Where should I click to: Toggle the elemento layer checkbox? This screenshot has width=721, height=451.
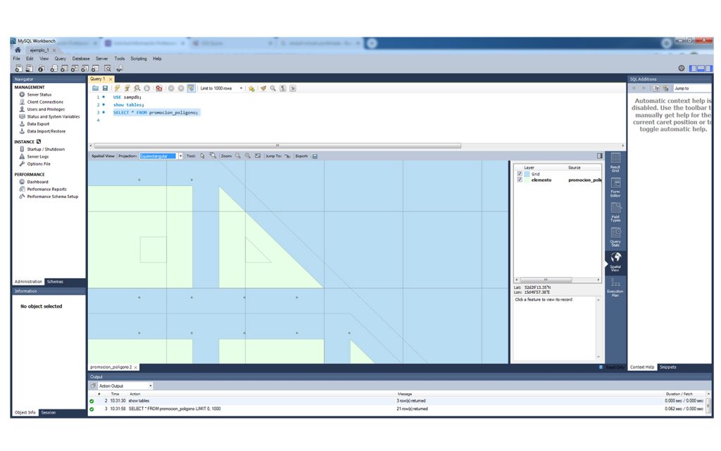click(x=520, y=180)
